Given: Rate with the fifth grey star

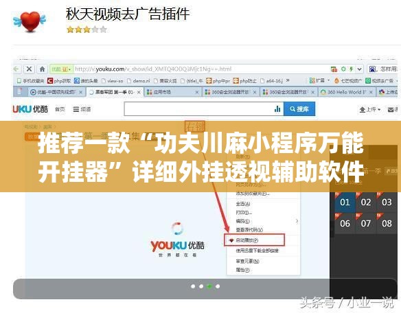Looking at the screenshot, I should point(103,30).
